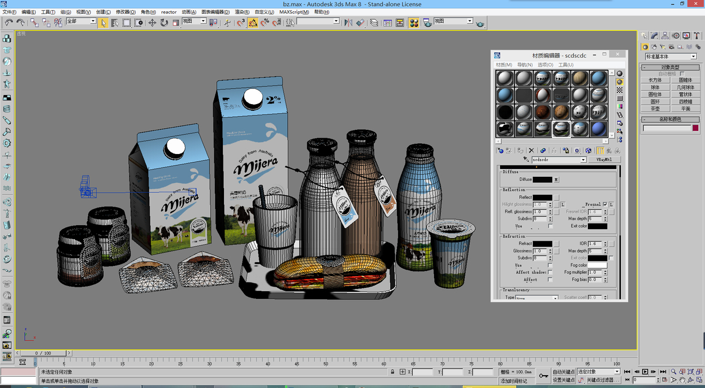Toggle the Set Key large key icon
Screen dimensions: 705x388
543,376
